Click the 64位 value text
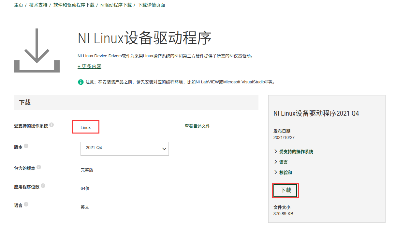 pyautogui.click(x=85, y=189)
